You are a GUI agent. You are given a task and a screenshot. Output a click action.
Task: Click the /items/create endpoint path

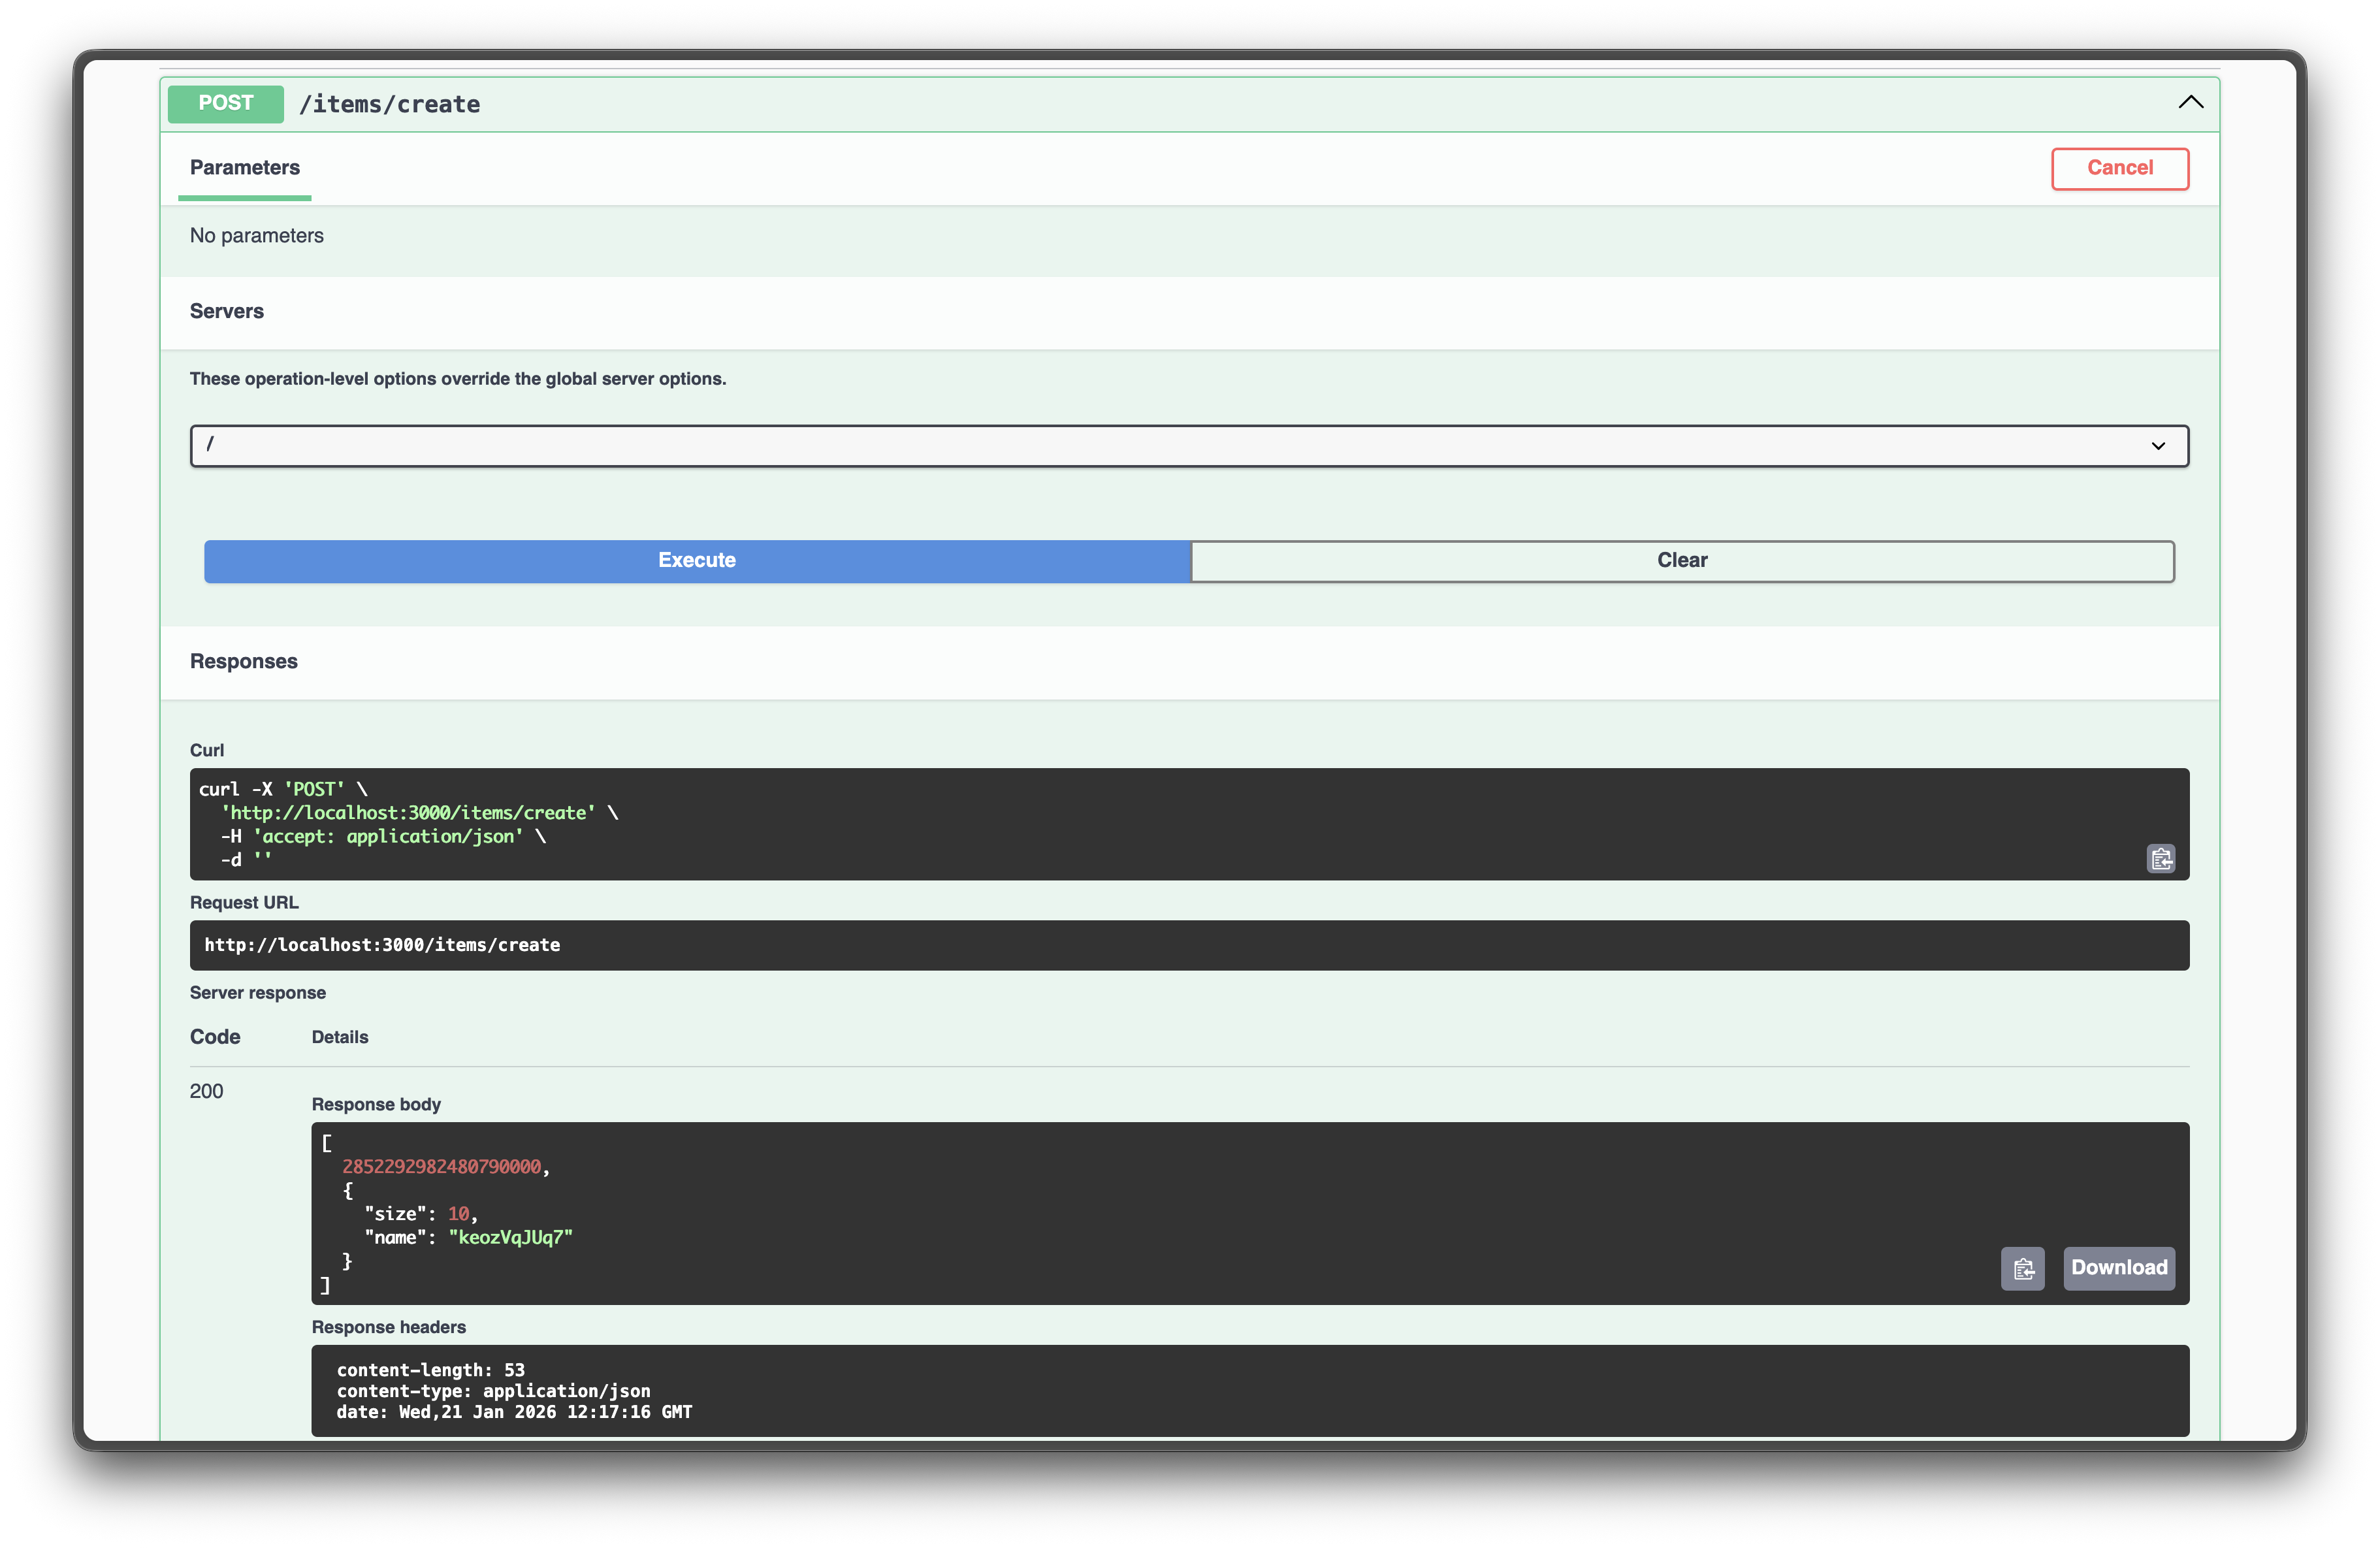click(390, 105)
